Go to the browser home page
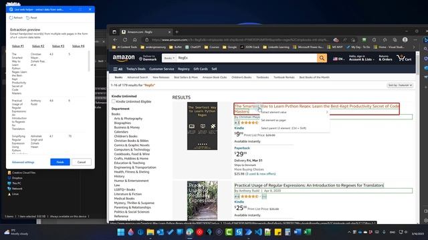Viewport: 428px width, 240px height. pyautogui.click(x=135, y=40)
